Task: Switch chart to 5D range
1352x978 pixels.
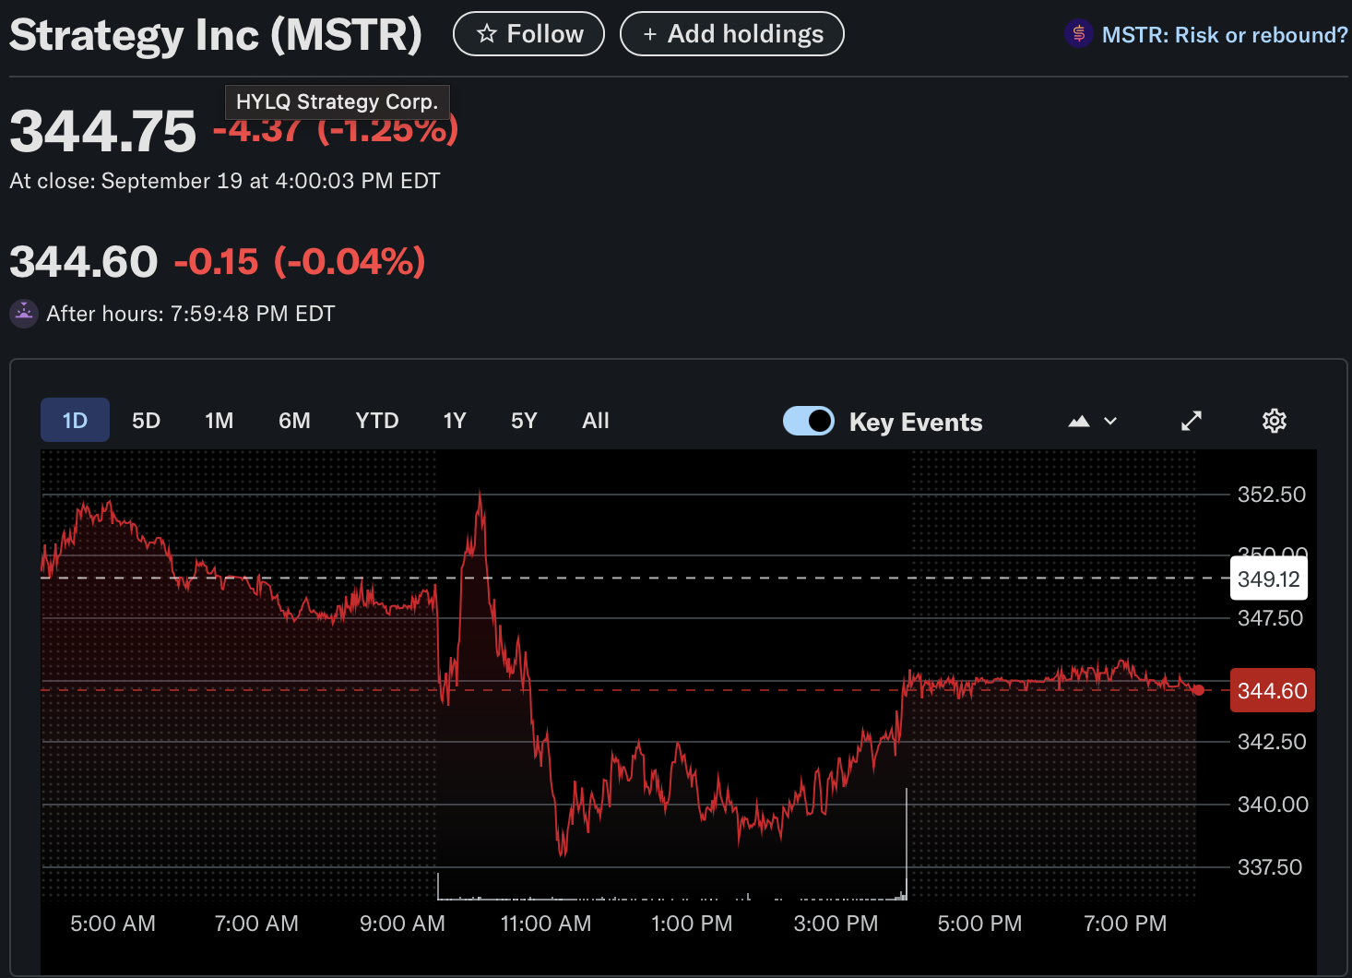Action: (x=146, y=421)
